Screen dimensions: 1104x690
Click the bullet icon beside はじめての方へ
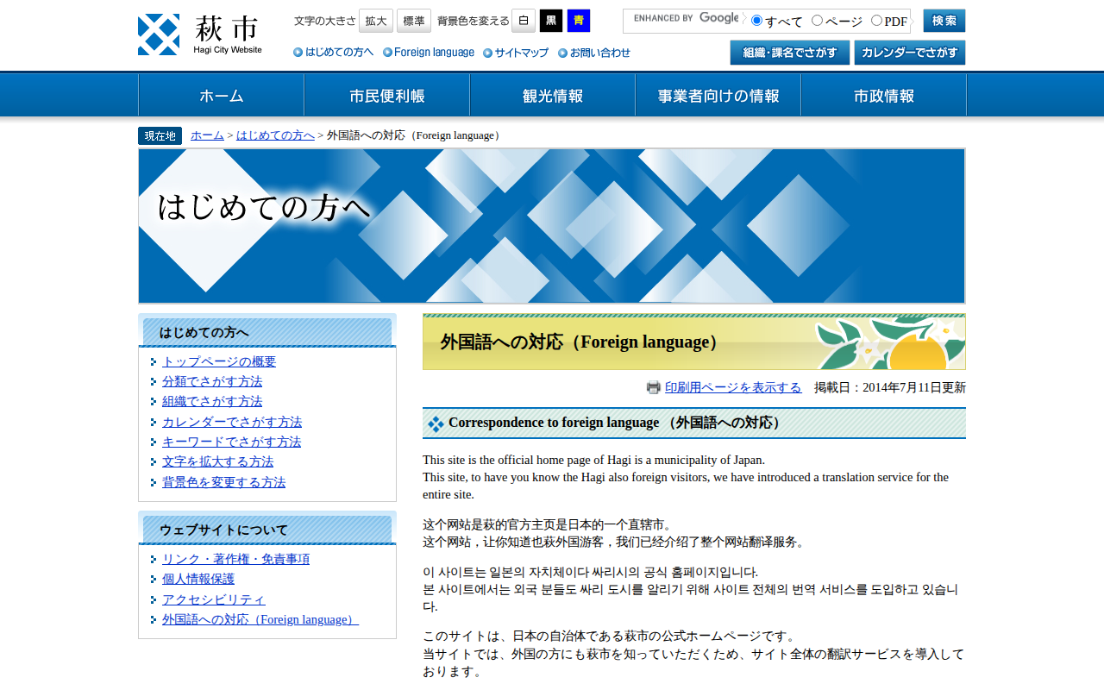point(298,53)
